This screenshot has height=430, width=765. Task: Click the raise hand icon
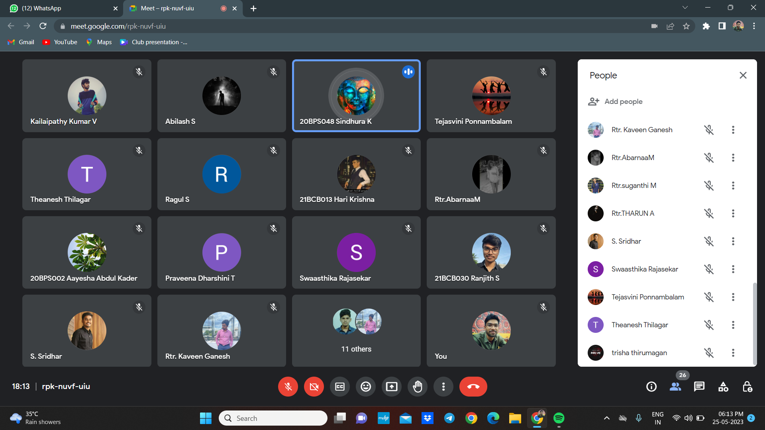tap(417, 387)
